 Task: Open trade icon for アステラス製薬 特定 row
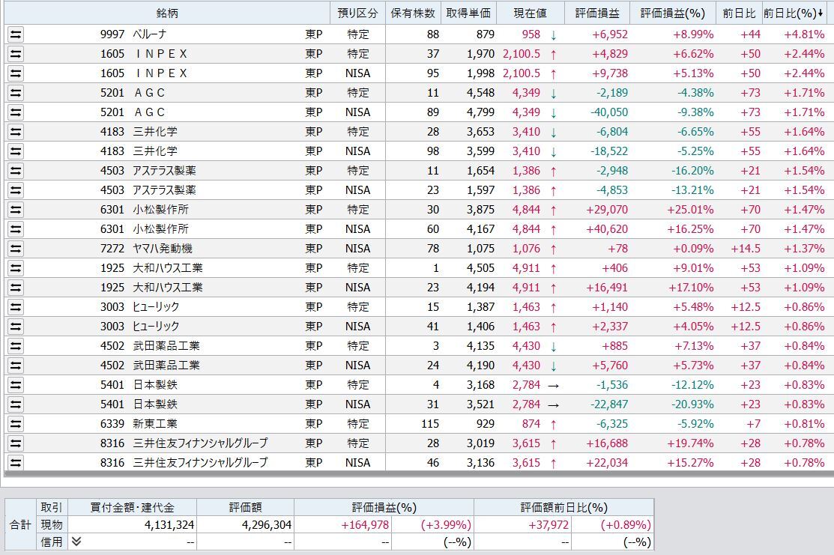pos(16,171)
